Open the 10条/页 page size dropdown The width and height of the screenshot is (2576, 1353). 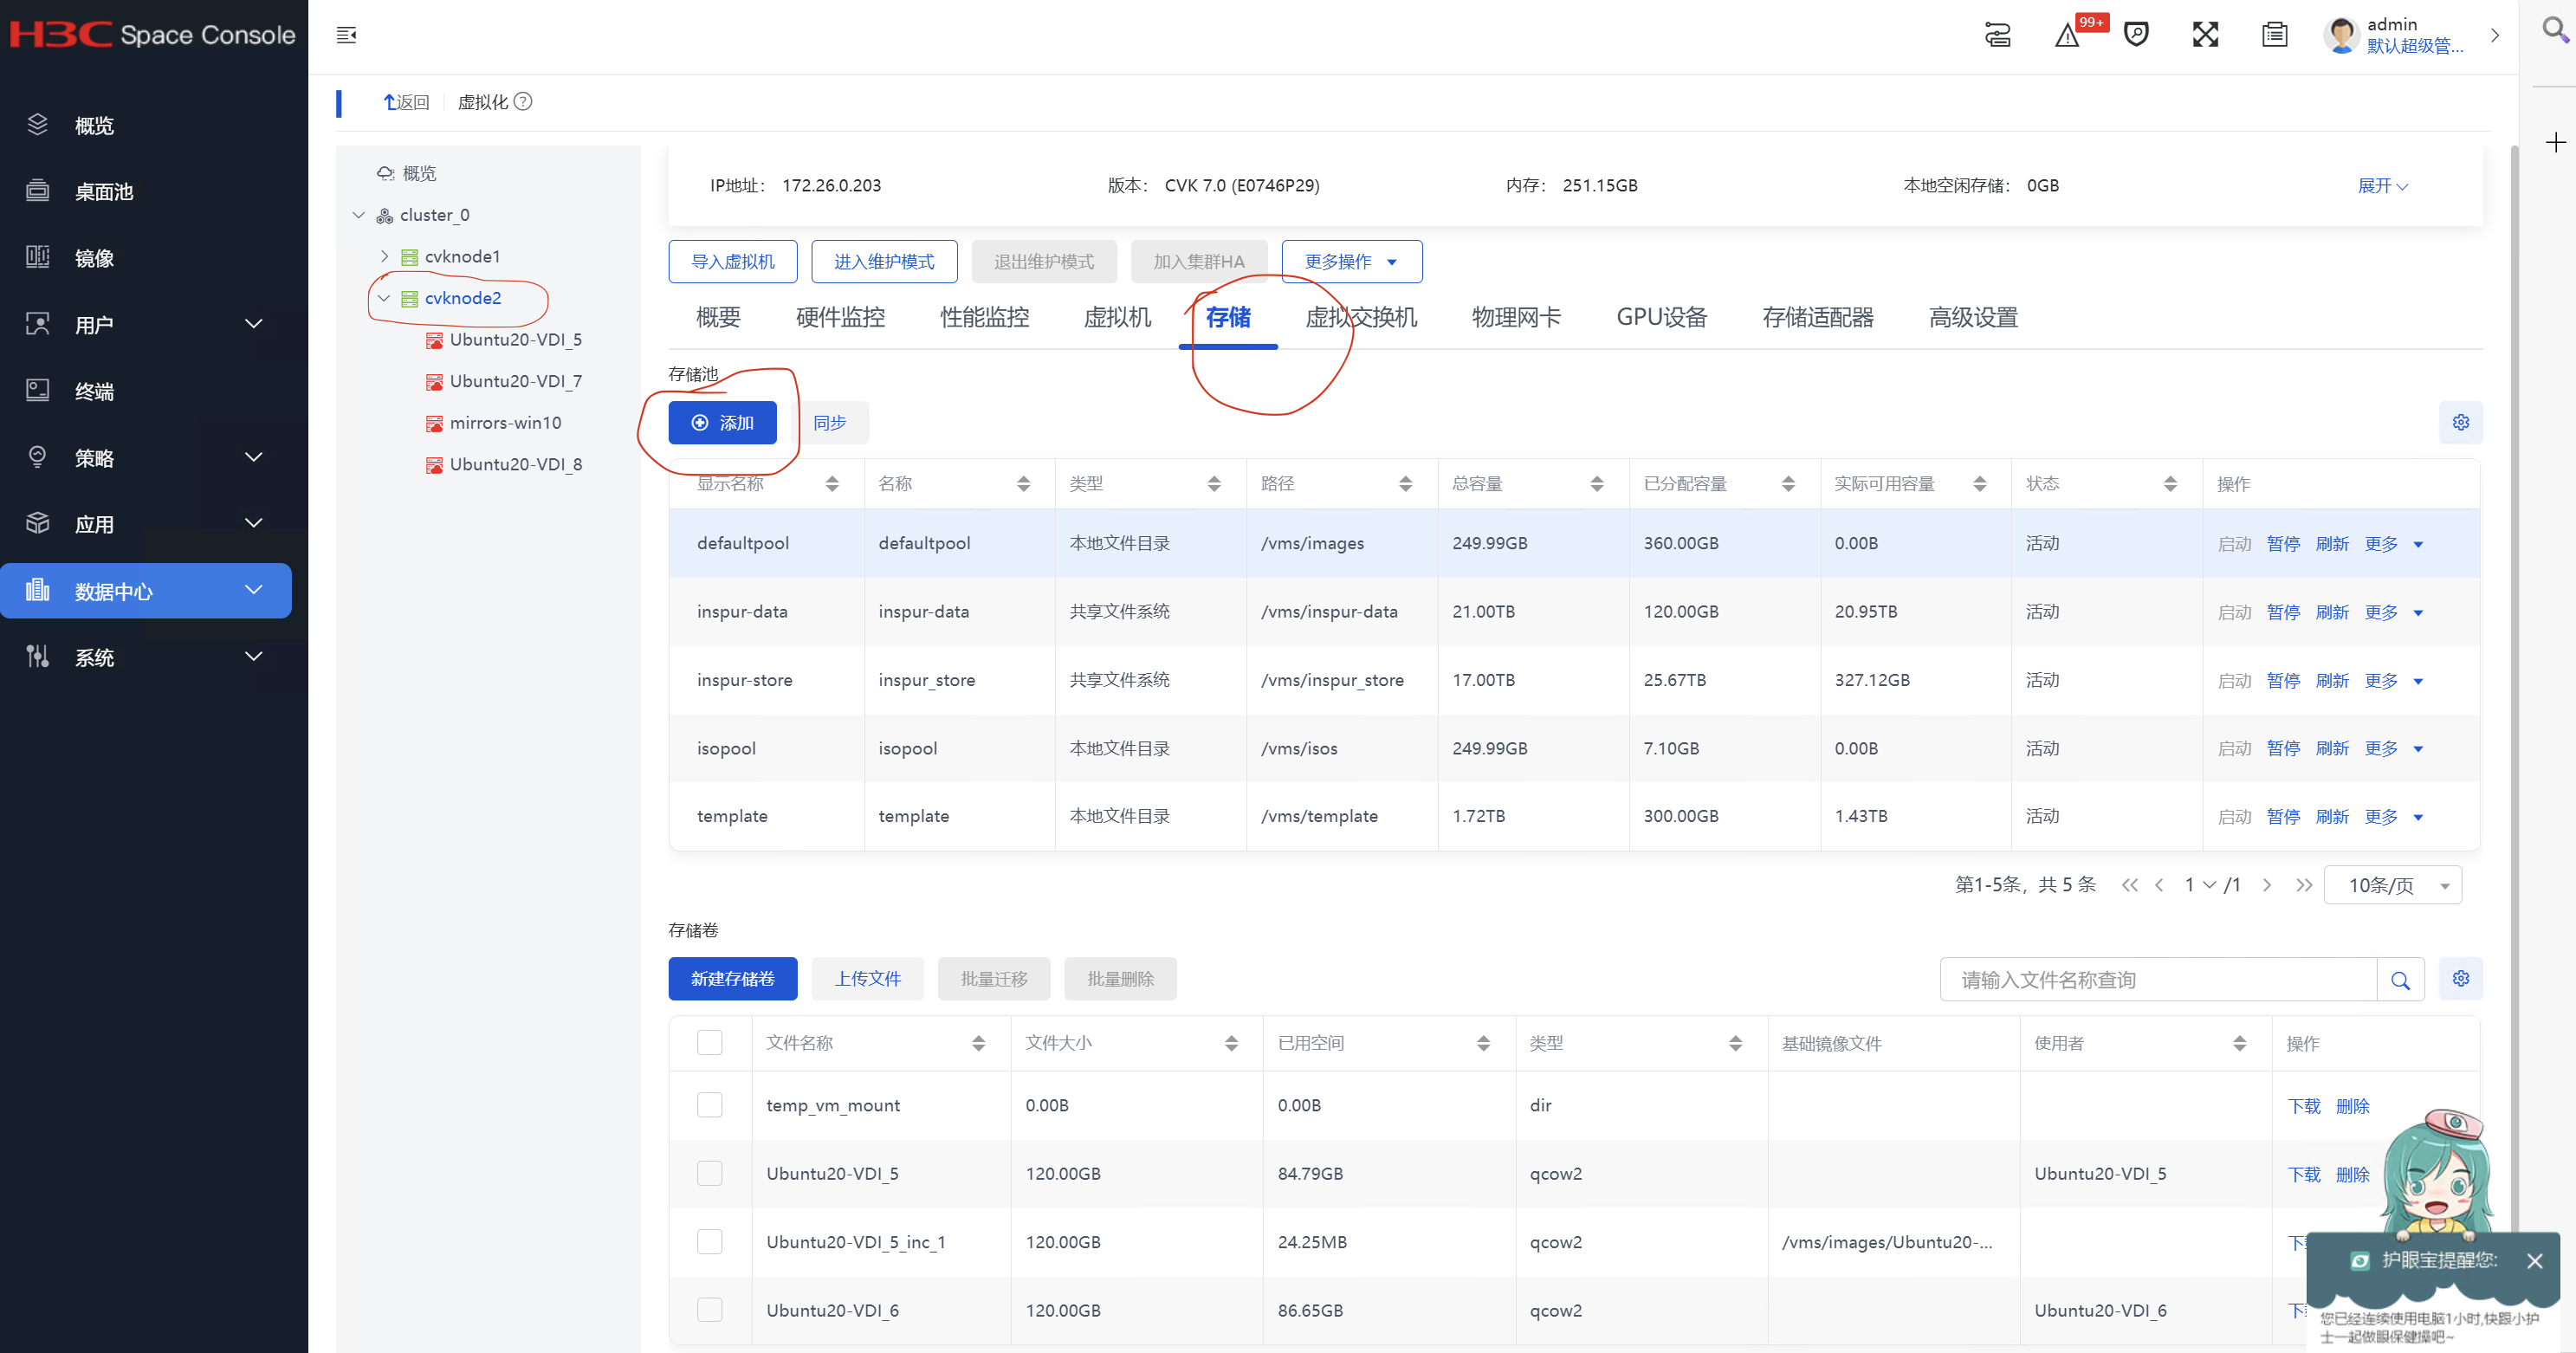coord(2393,885)
